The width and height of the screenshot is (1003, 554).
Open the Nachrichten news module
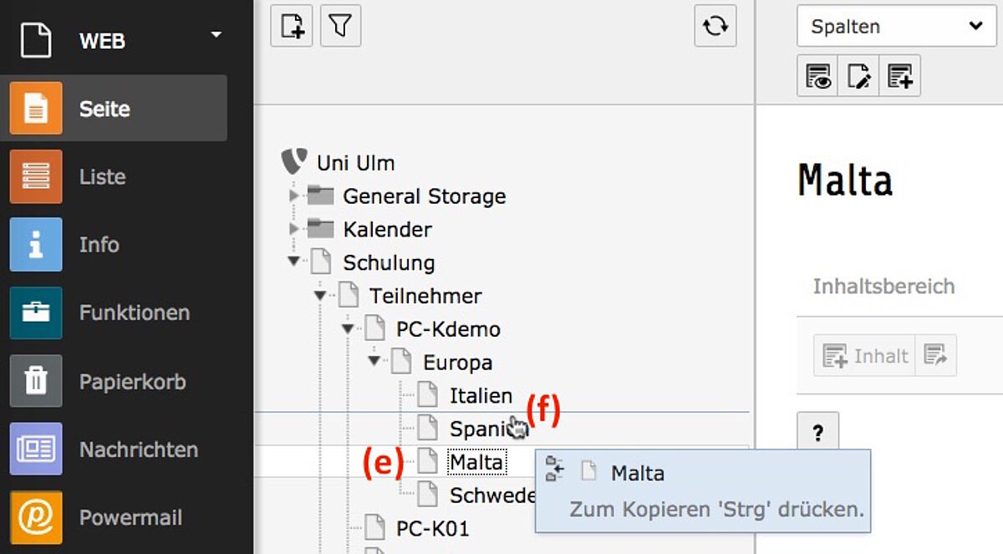114,449
